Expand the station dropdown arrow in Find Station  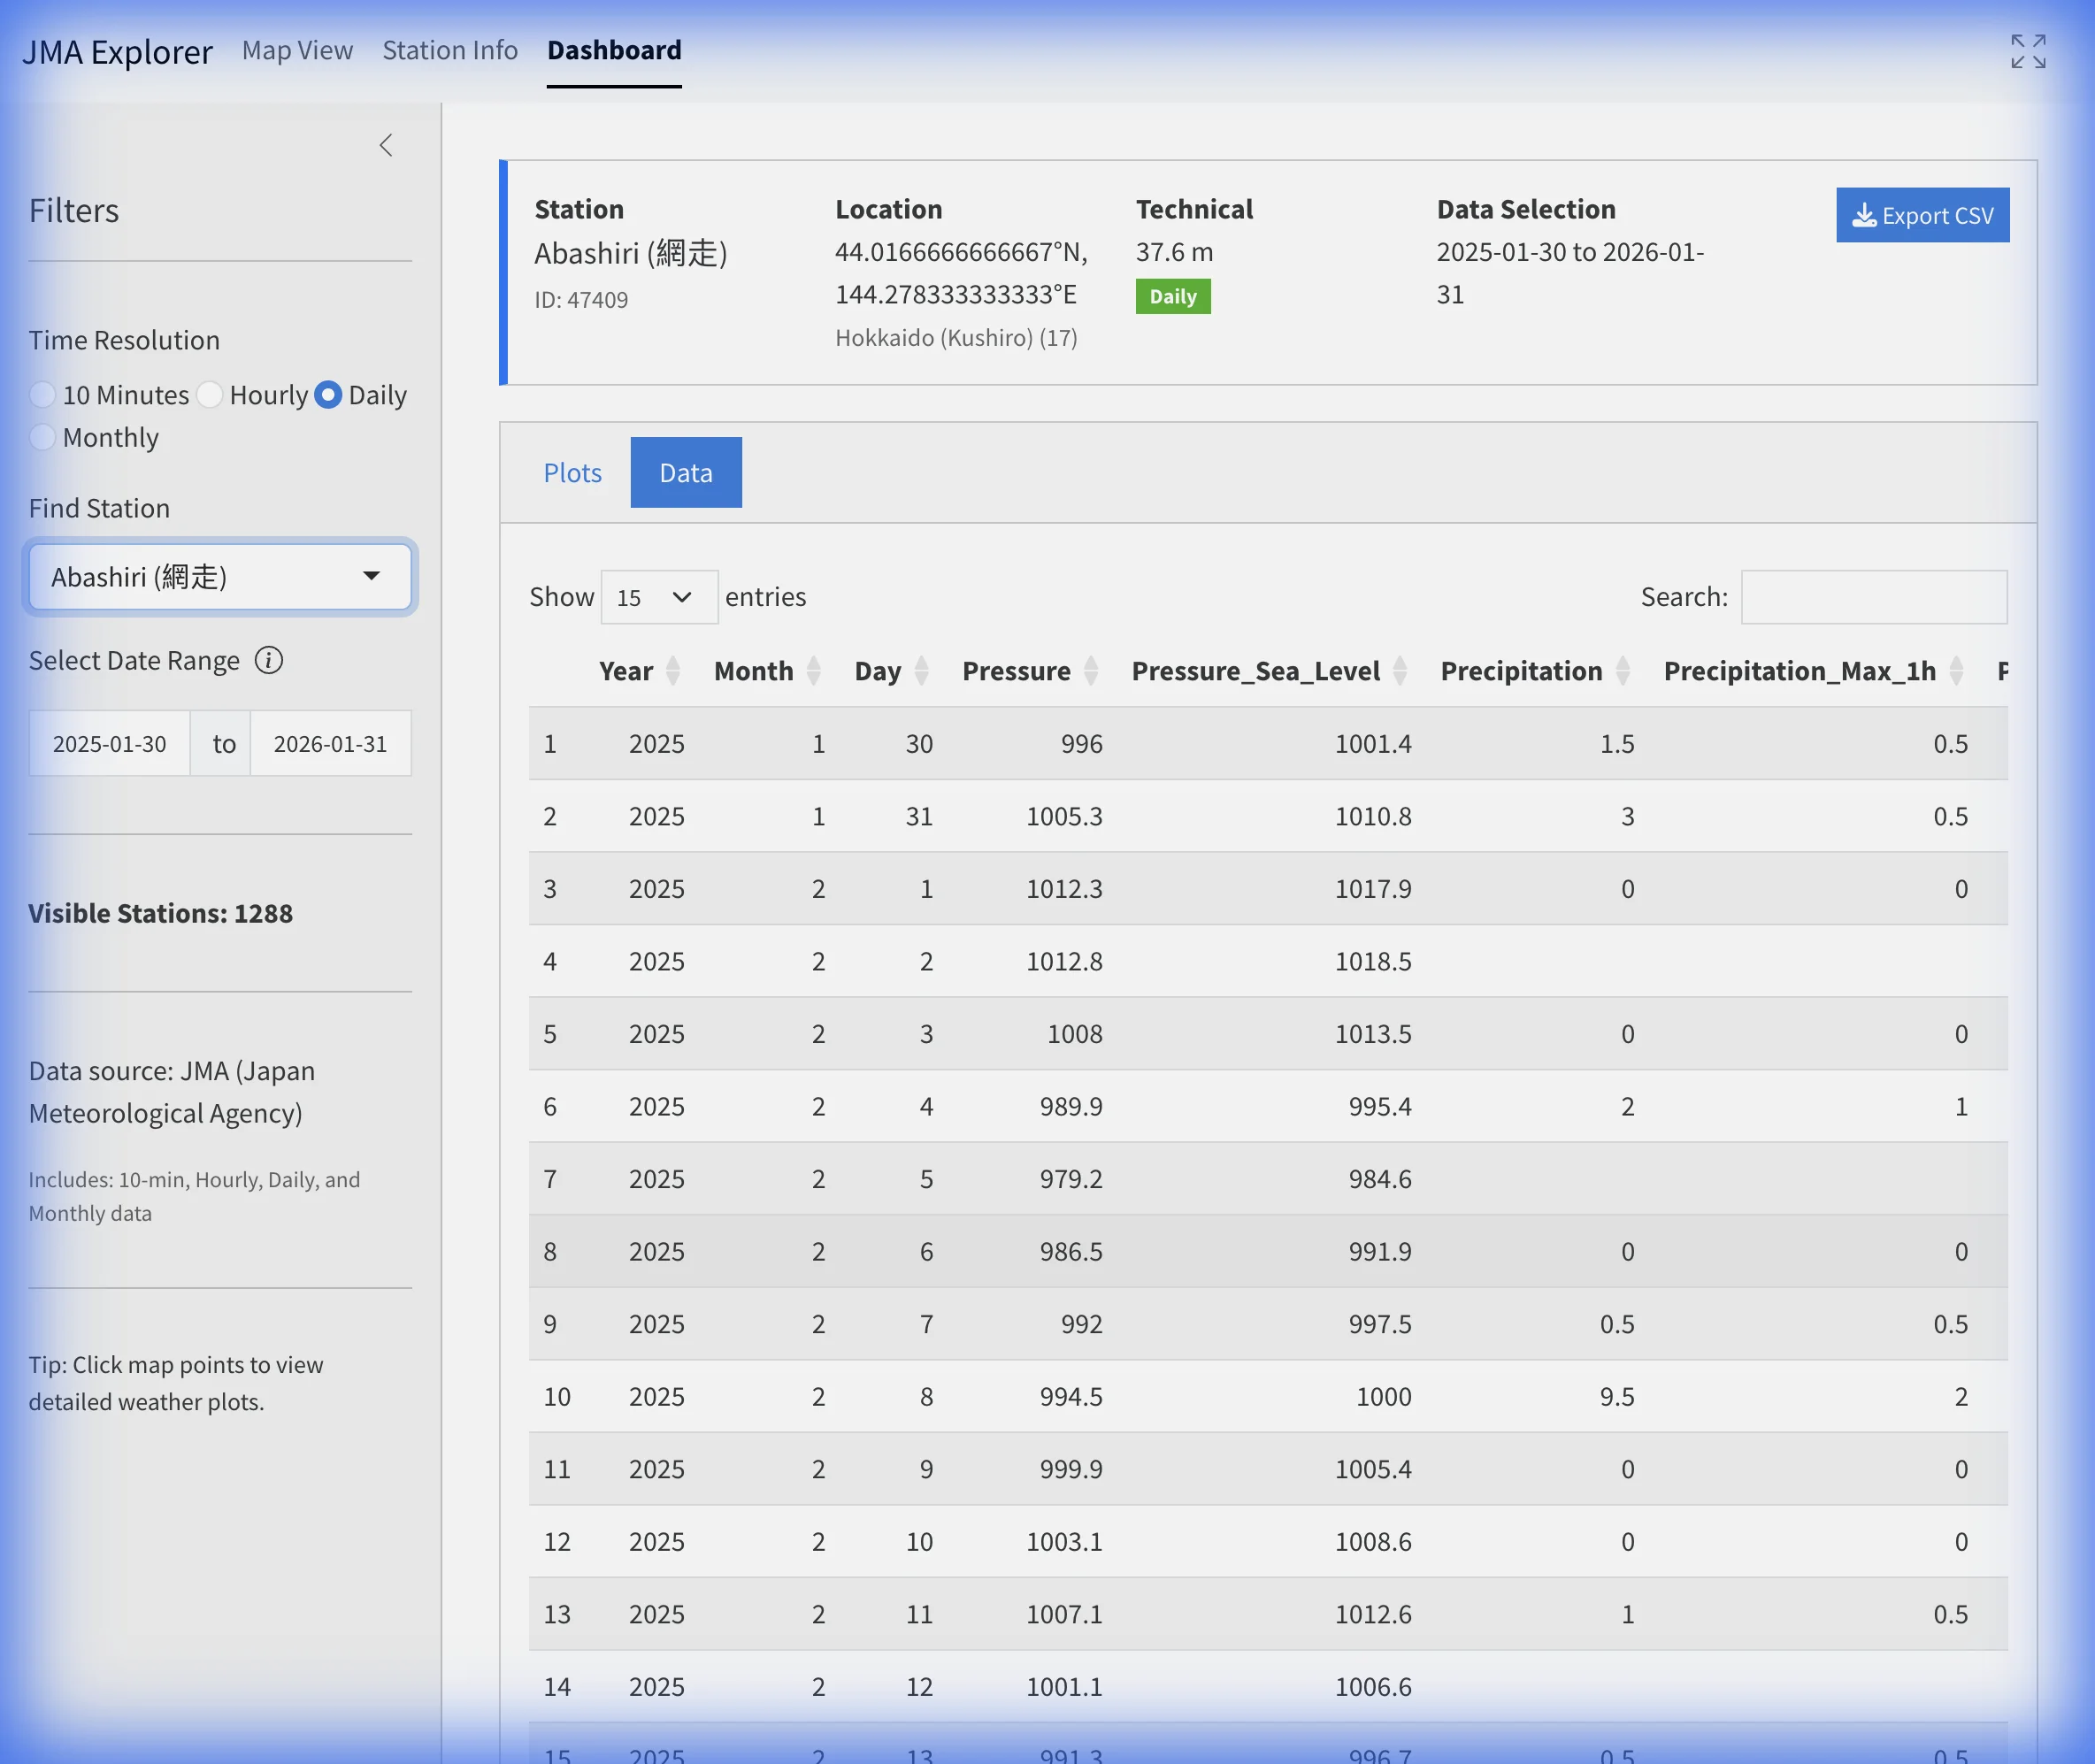point(372,577)
